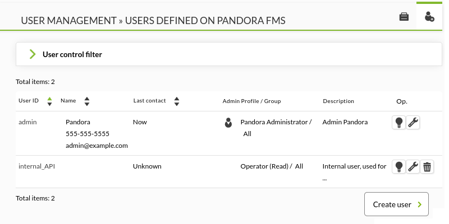Image resolution: width=449 pixels, height=224 pixels.
Task: Click the User control filter title
Action: click(72, 54)
